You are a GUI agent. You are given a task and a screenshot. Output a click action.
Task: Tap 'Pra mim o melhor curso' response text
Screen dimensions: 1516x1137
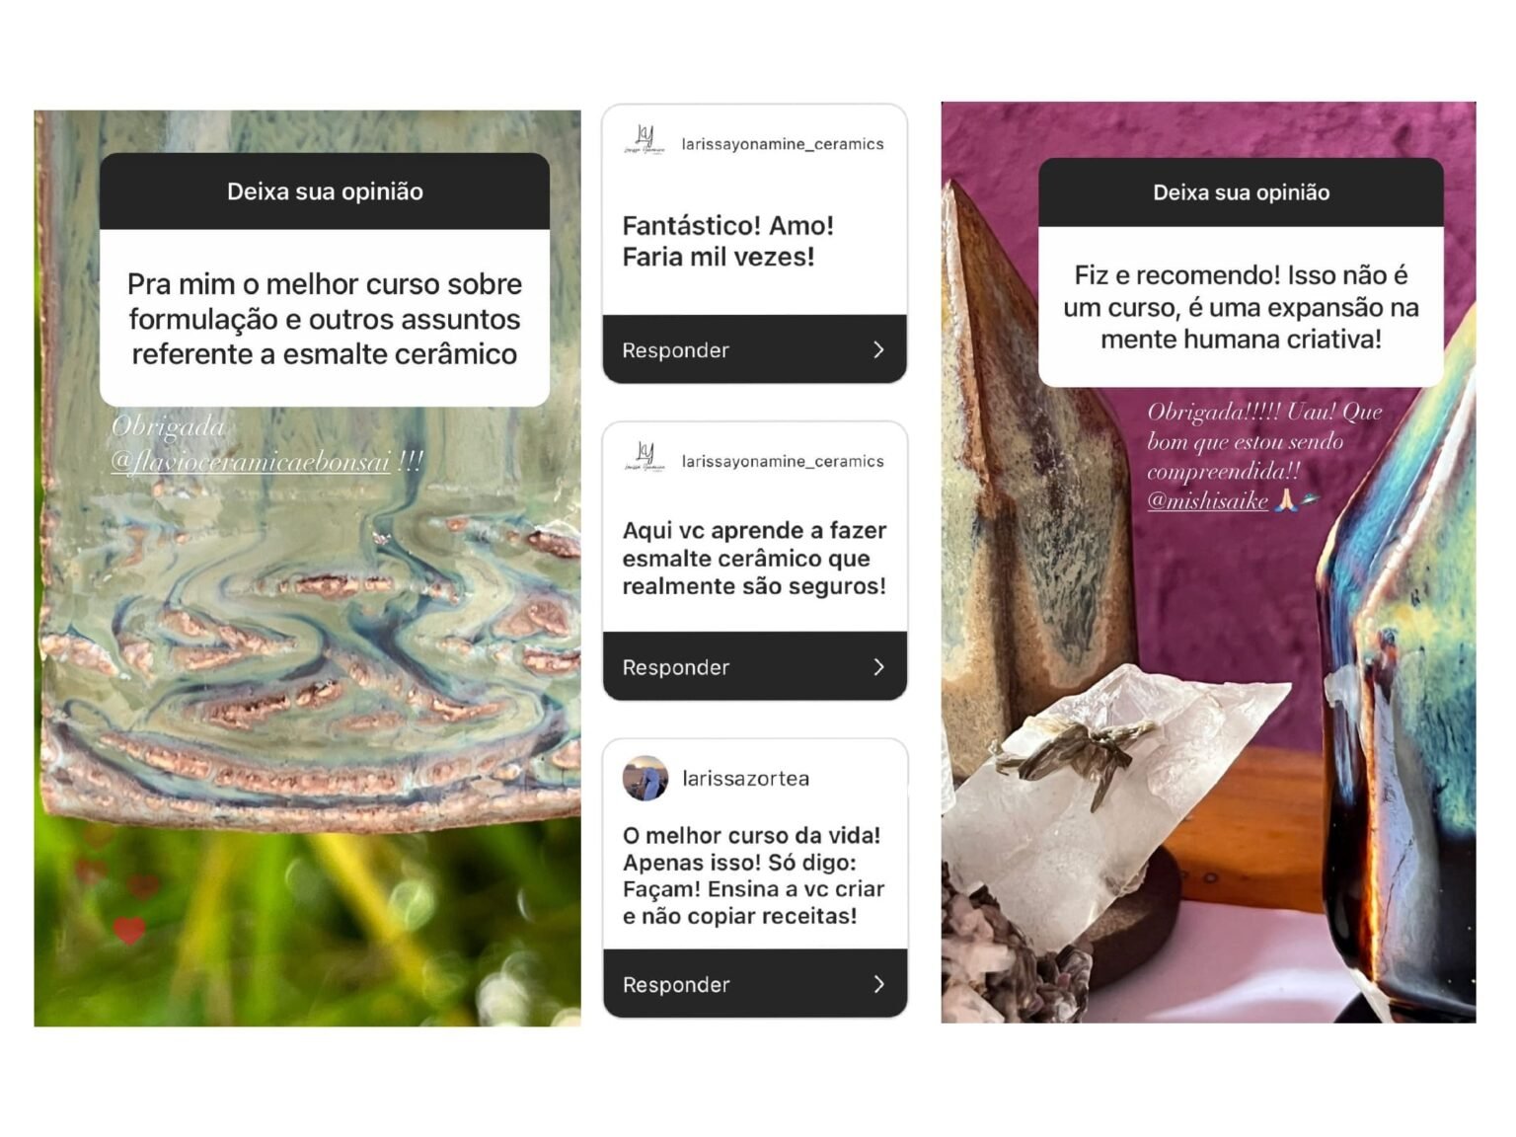(325, 319)
